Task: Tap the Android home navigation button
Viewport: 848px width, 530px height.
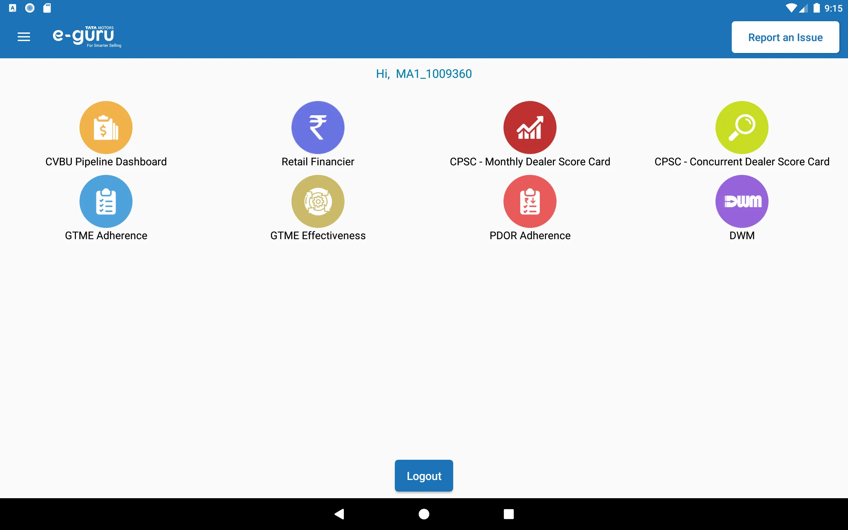Action: click(x=424, y=514)
